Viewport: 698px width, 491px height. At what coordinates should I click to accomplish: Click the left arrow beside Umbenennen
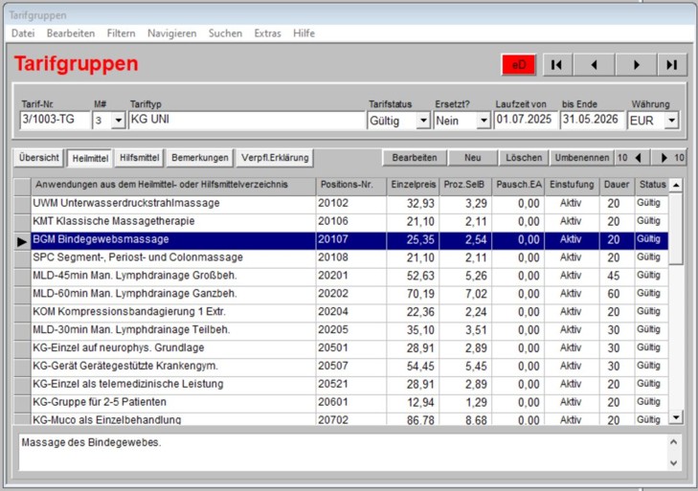[640, 157]
